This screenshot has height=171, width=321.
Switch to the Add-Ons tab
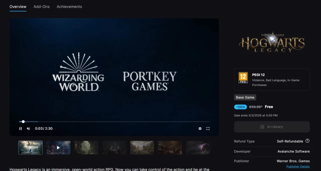tap(42, 7)
